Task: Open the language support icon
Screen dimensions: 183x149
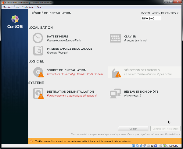Action: (38, 51)
